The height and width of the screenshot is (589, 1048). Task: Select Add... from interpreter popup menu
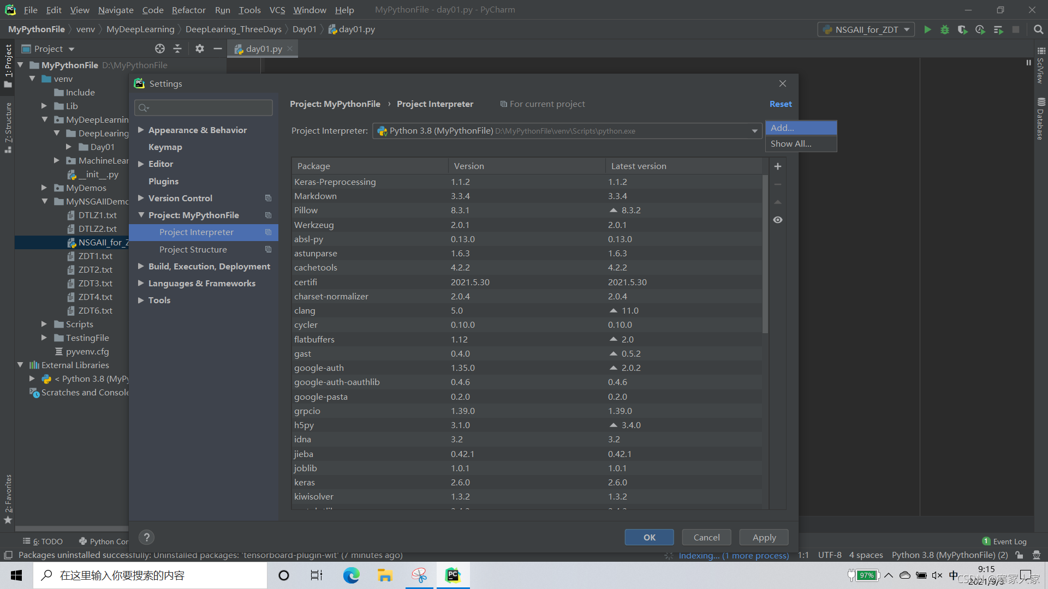801,128
